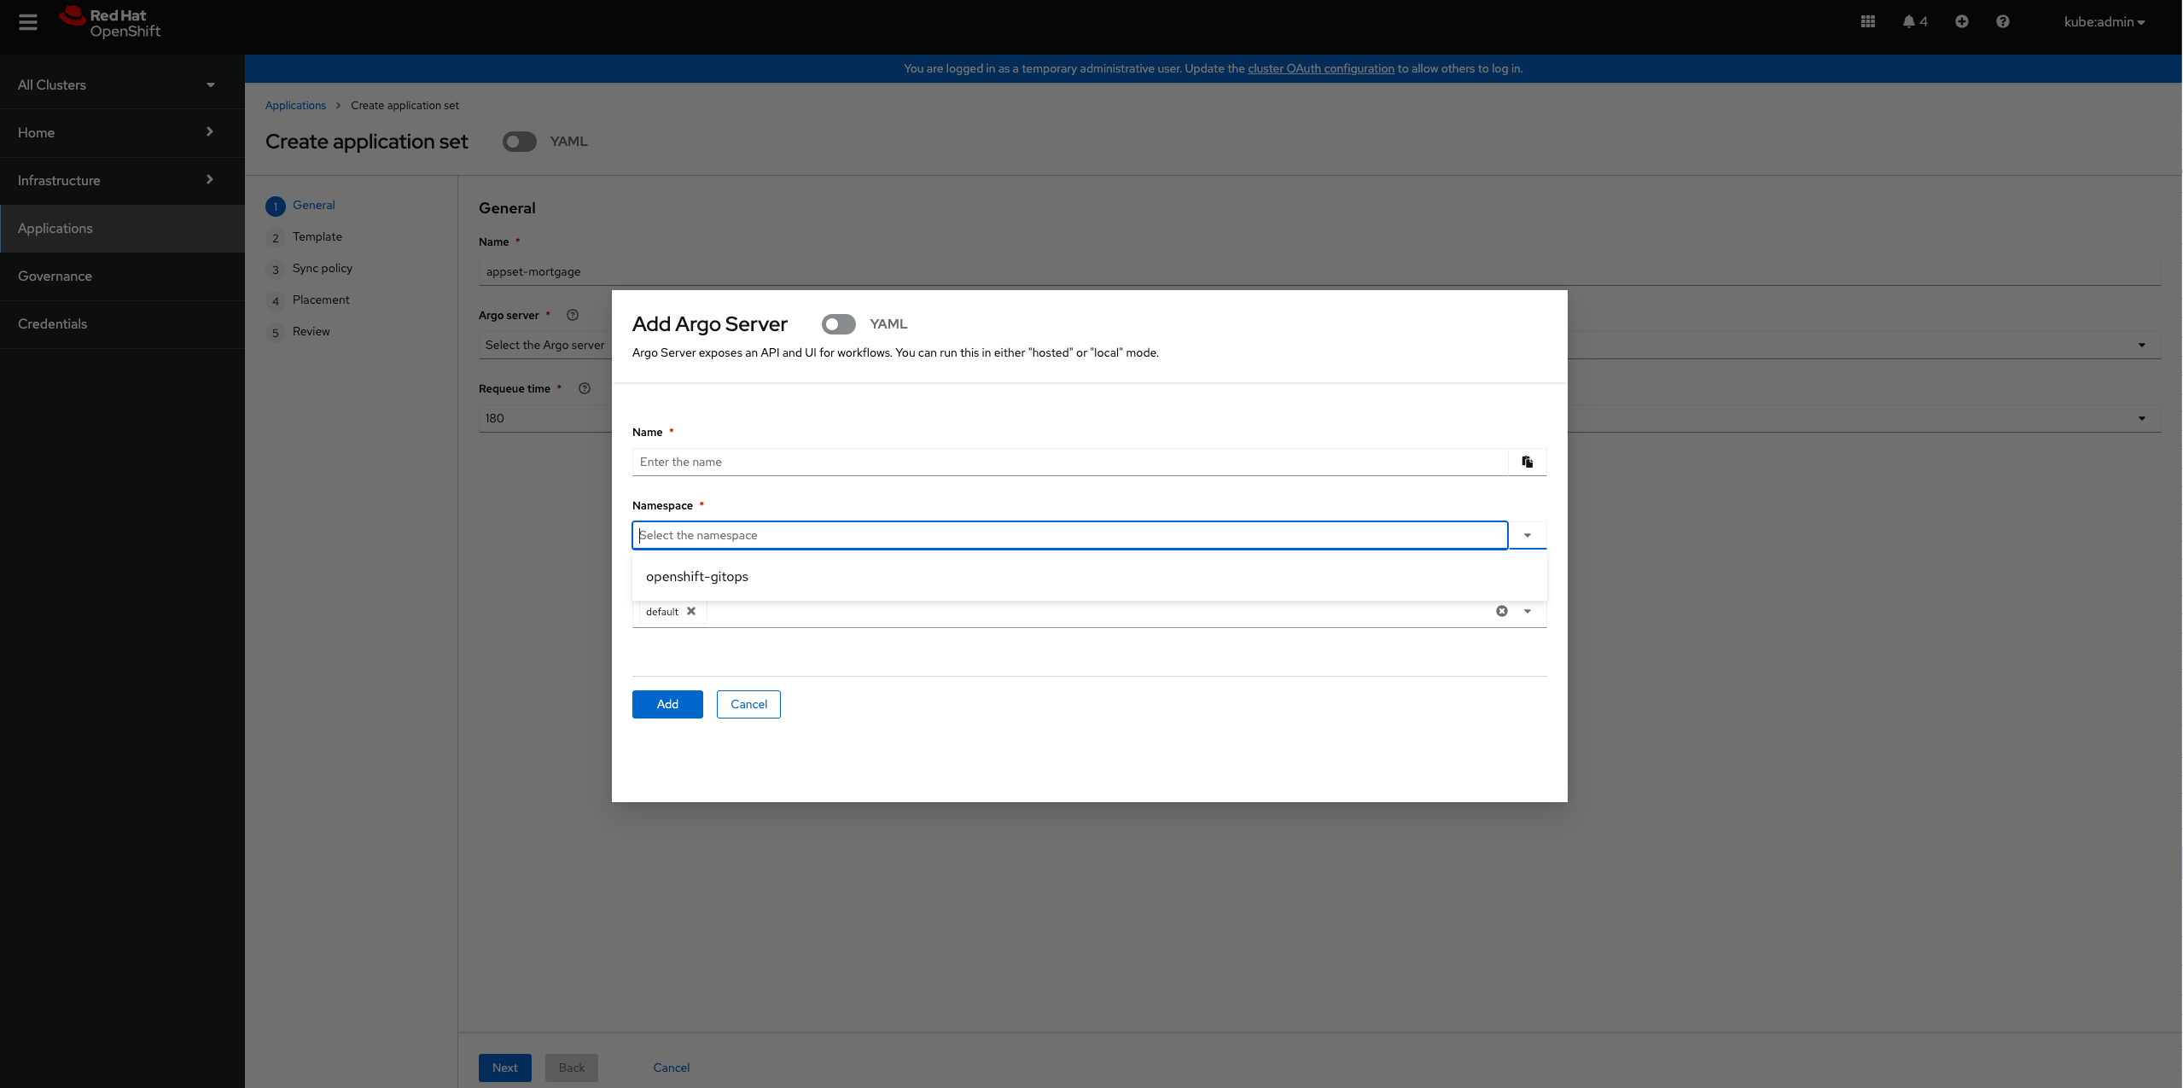Open the kube:admin user menu
The image size is (2183, 1088).
pos(2104,22)
